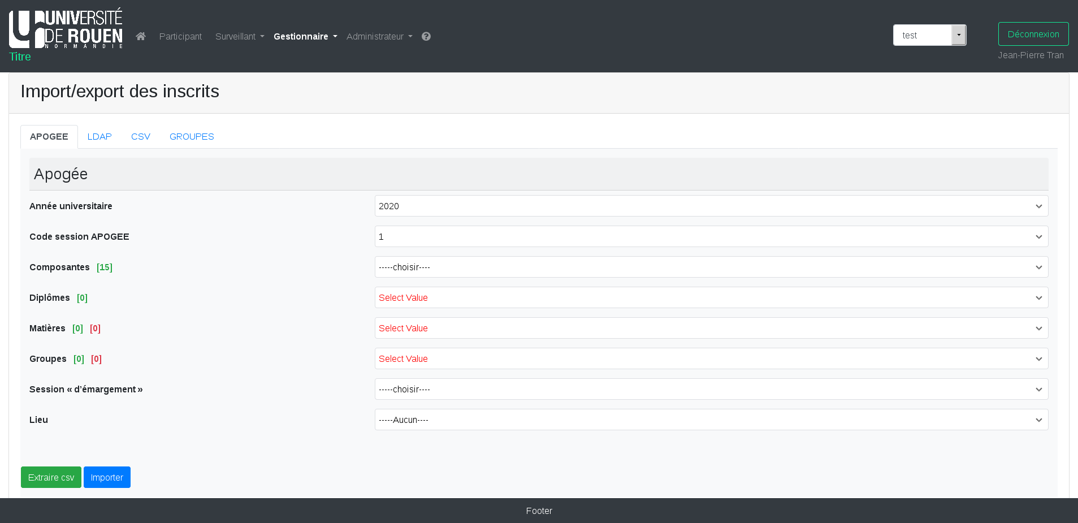
Task: Open the GROUPES tab
Action: (x=192, y=137)
